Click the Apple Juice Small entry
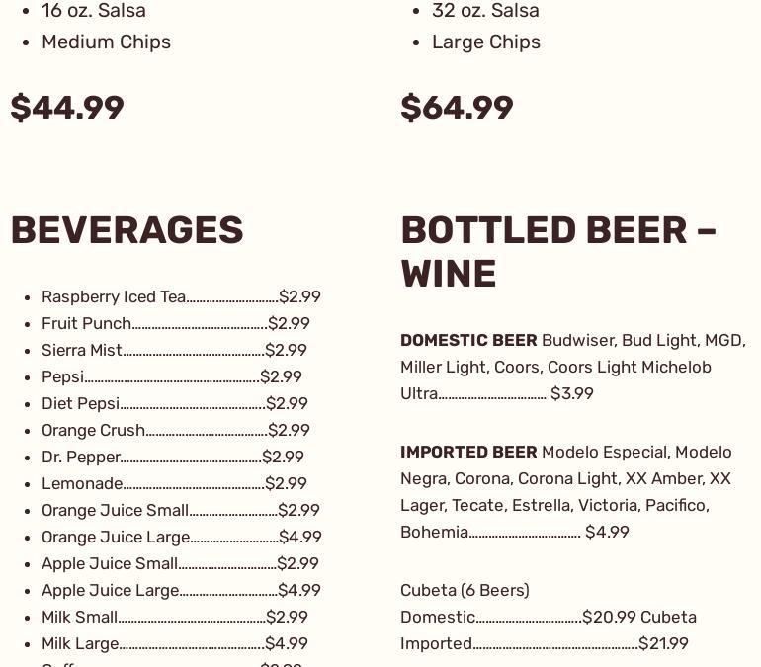Viewport: 761px width, 667px height. pyautogui.click(x=180, y=563)
